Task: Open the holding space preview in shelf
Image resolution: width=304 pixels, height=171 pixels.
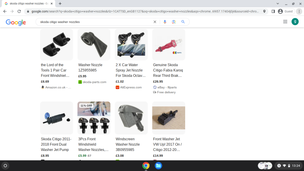Action: (265, 166)
